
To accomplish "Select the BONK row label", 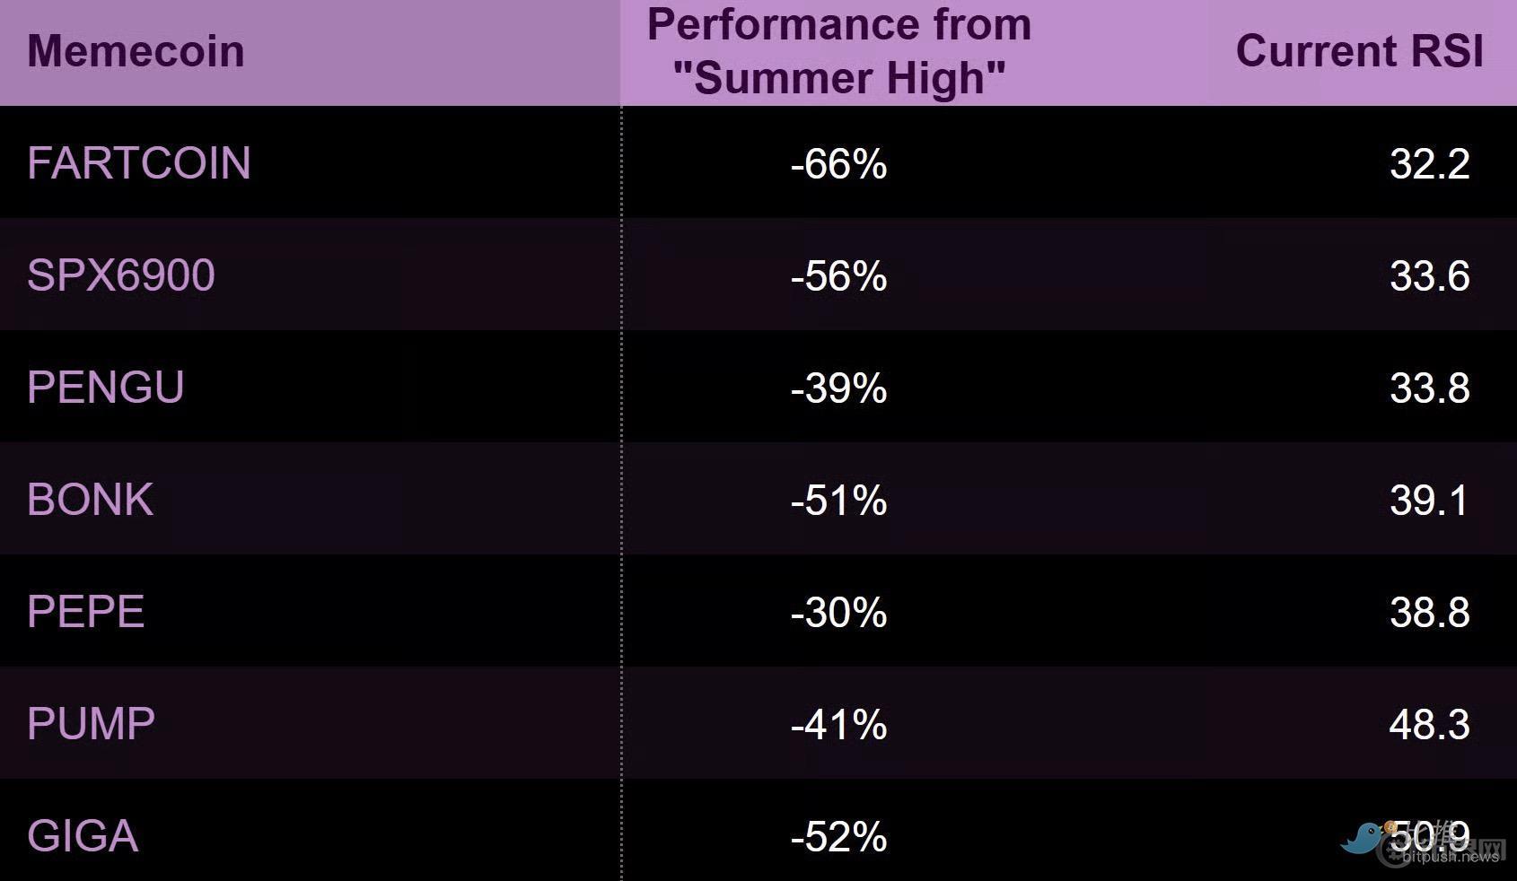I will (x=91, y=500).
